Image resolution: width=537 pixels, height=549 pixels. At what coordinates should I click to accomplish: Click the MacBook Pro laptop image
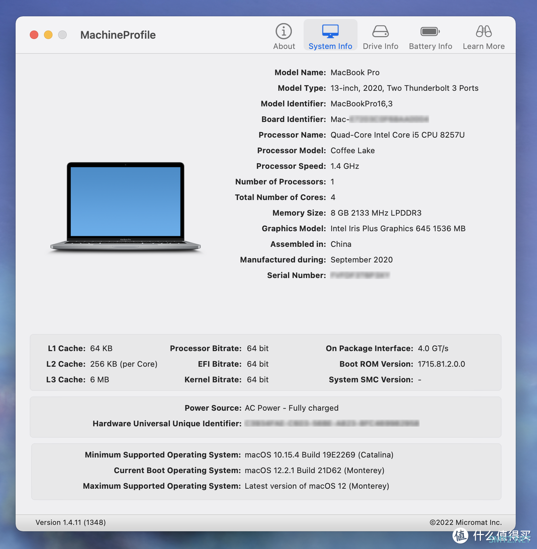pyautogui.click(x=125, y=206)
